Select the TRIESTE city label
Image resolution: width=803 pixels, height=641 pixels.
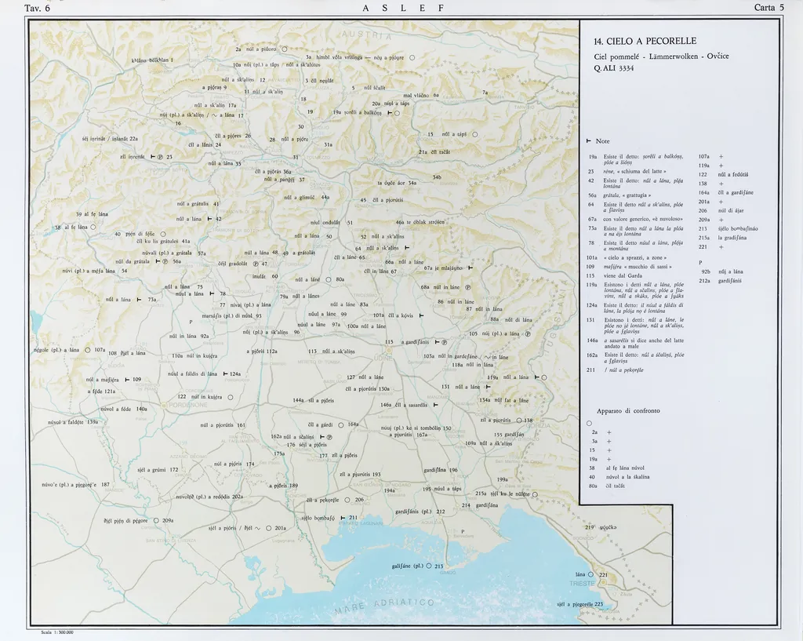(x=582, y=585)
